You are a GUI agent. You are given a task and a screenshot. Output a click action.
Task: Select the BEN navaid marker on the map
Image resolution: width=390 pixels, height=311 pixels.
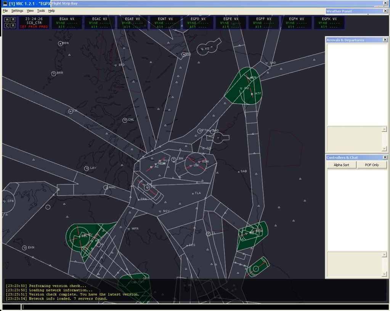click(x=60, y=43)
